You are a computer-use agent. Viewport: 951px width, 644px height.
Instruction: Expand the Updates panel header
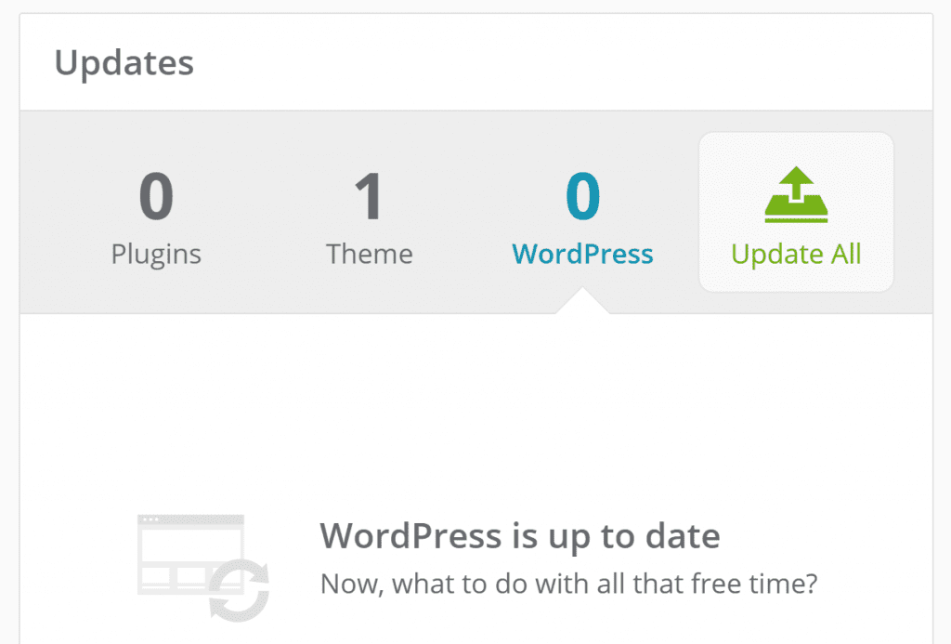(125, 62)
